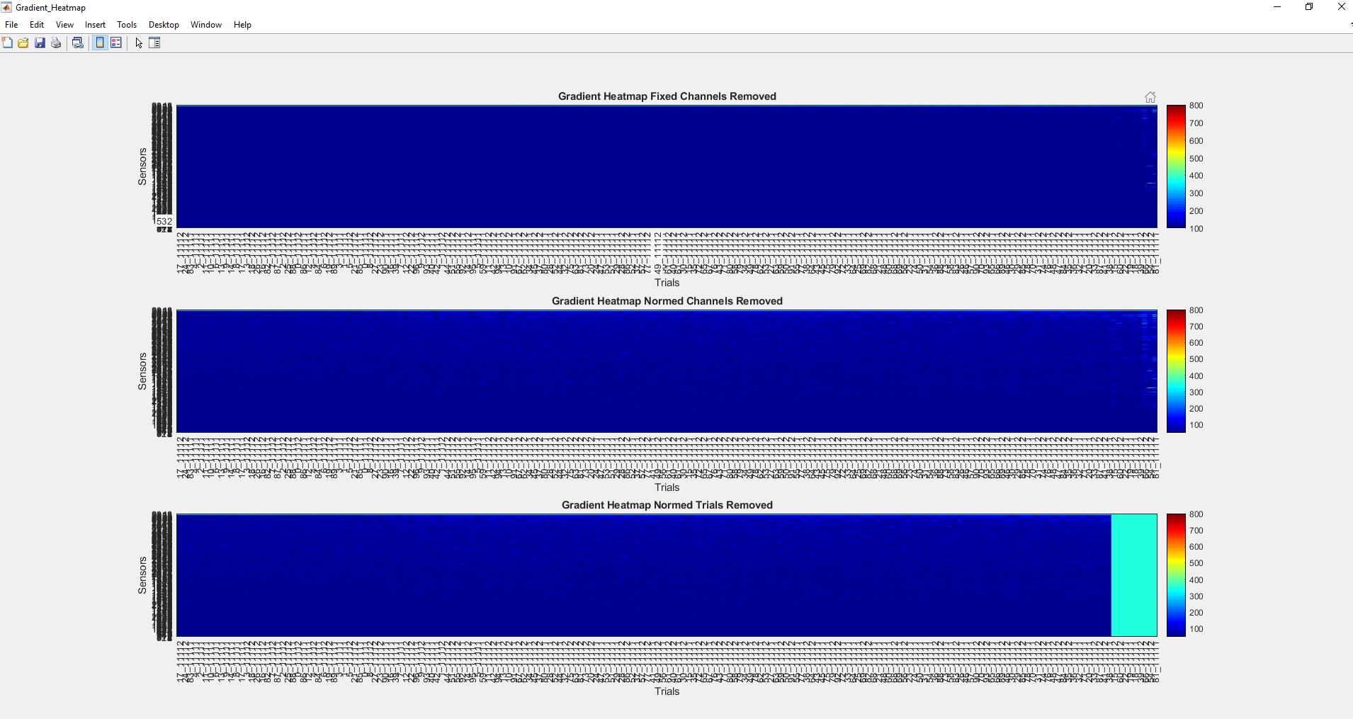Viewport: 1353px width, 719px height.
Task: Minimize the Gradient_Heatmap window
Action: point(1277,7)
